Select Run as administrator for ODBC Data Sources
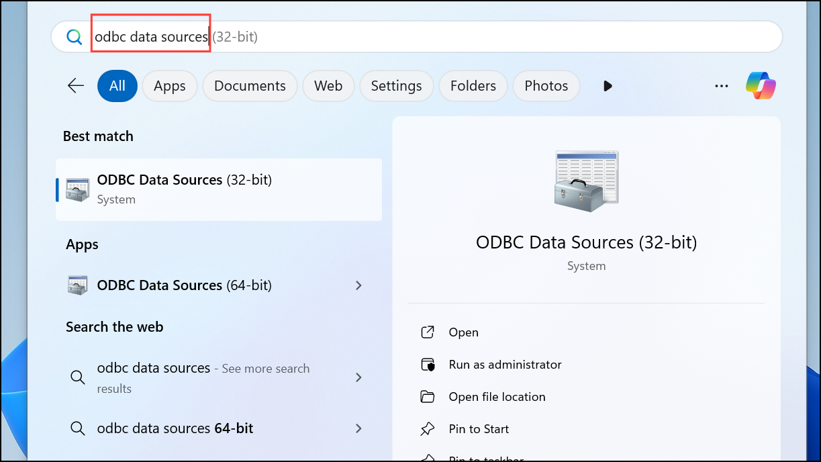 [505, 364]
